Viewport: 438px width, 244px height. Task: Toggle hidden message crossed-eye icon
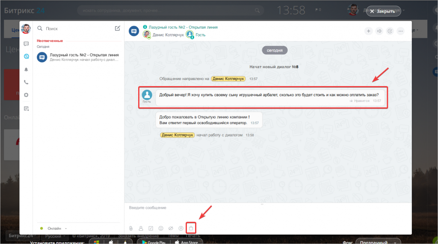[171, 228]
